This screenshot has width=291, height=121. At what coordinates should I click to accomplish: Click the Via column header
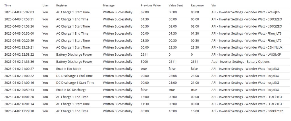click(213, 5)
